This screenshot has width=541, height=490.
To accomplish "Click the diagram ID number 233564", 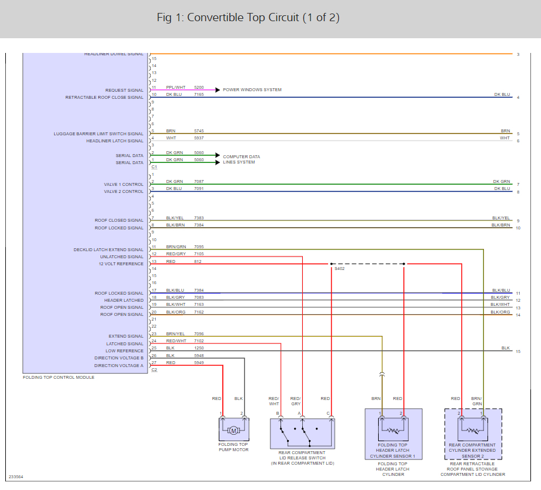I will [x=16, y=477].
